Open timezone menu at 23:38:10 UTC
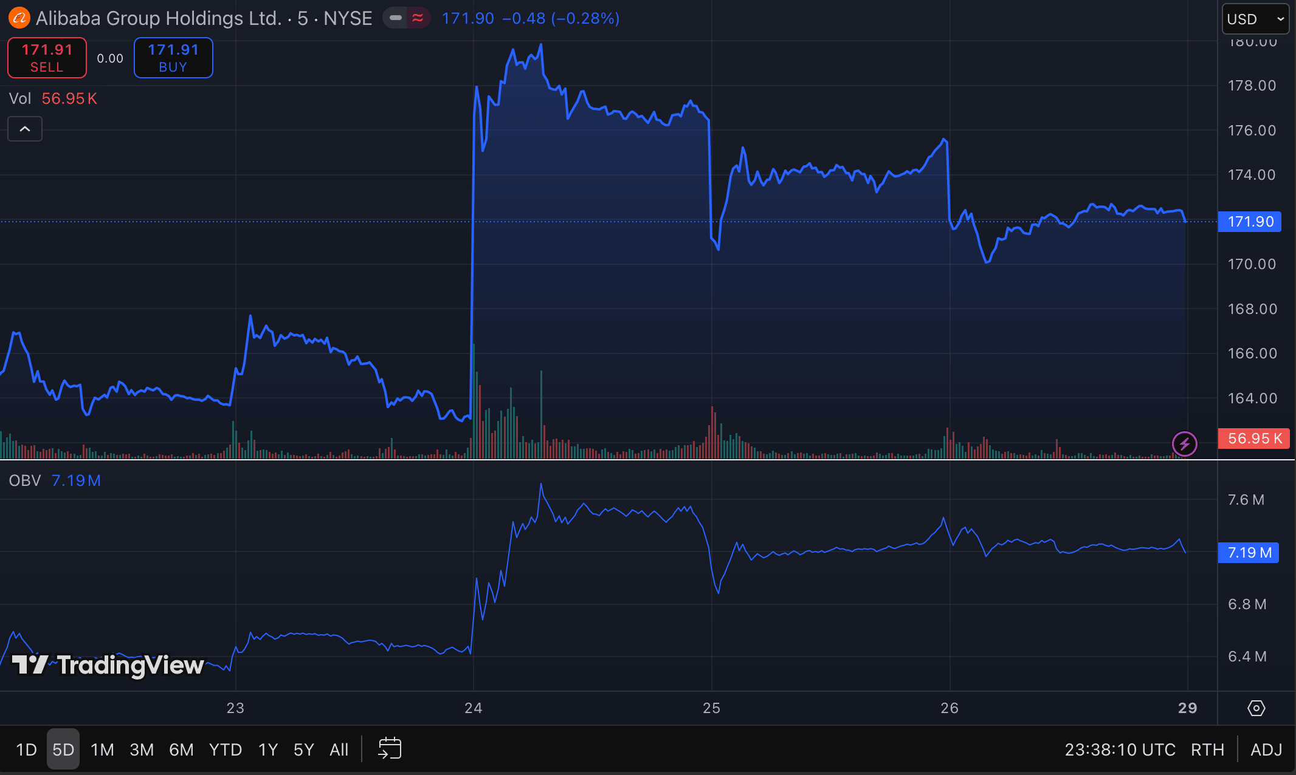Image resolution: width=1296 pixels, height=775 pixels. click(1120, 749)
